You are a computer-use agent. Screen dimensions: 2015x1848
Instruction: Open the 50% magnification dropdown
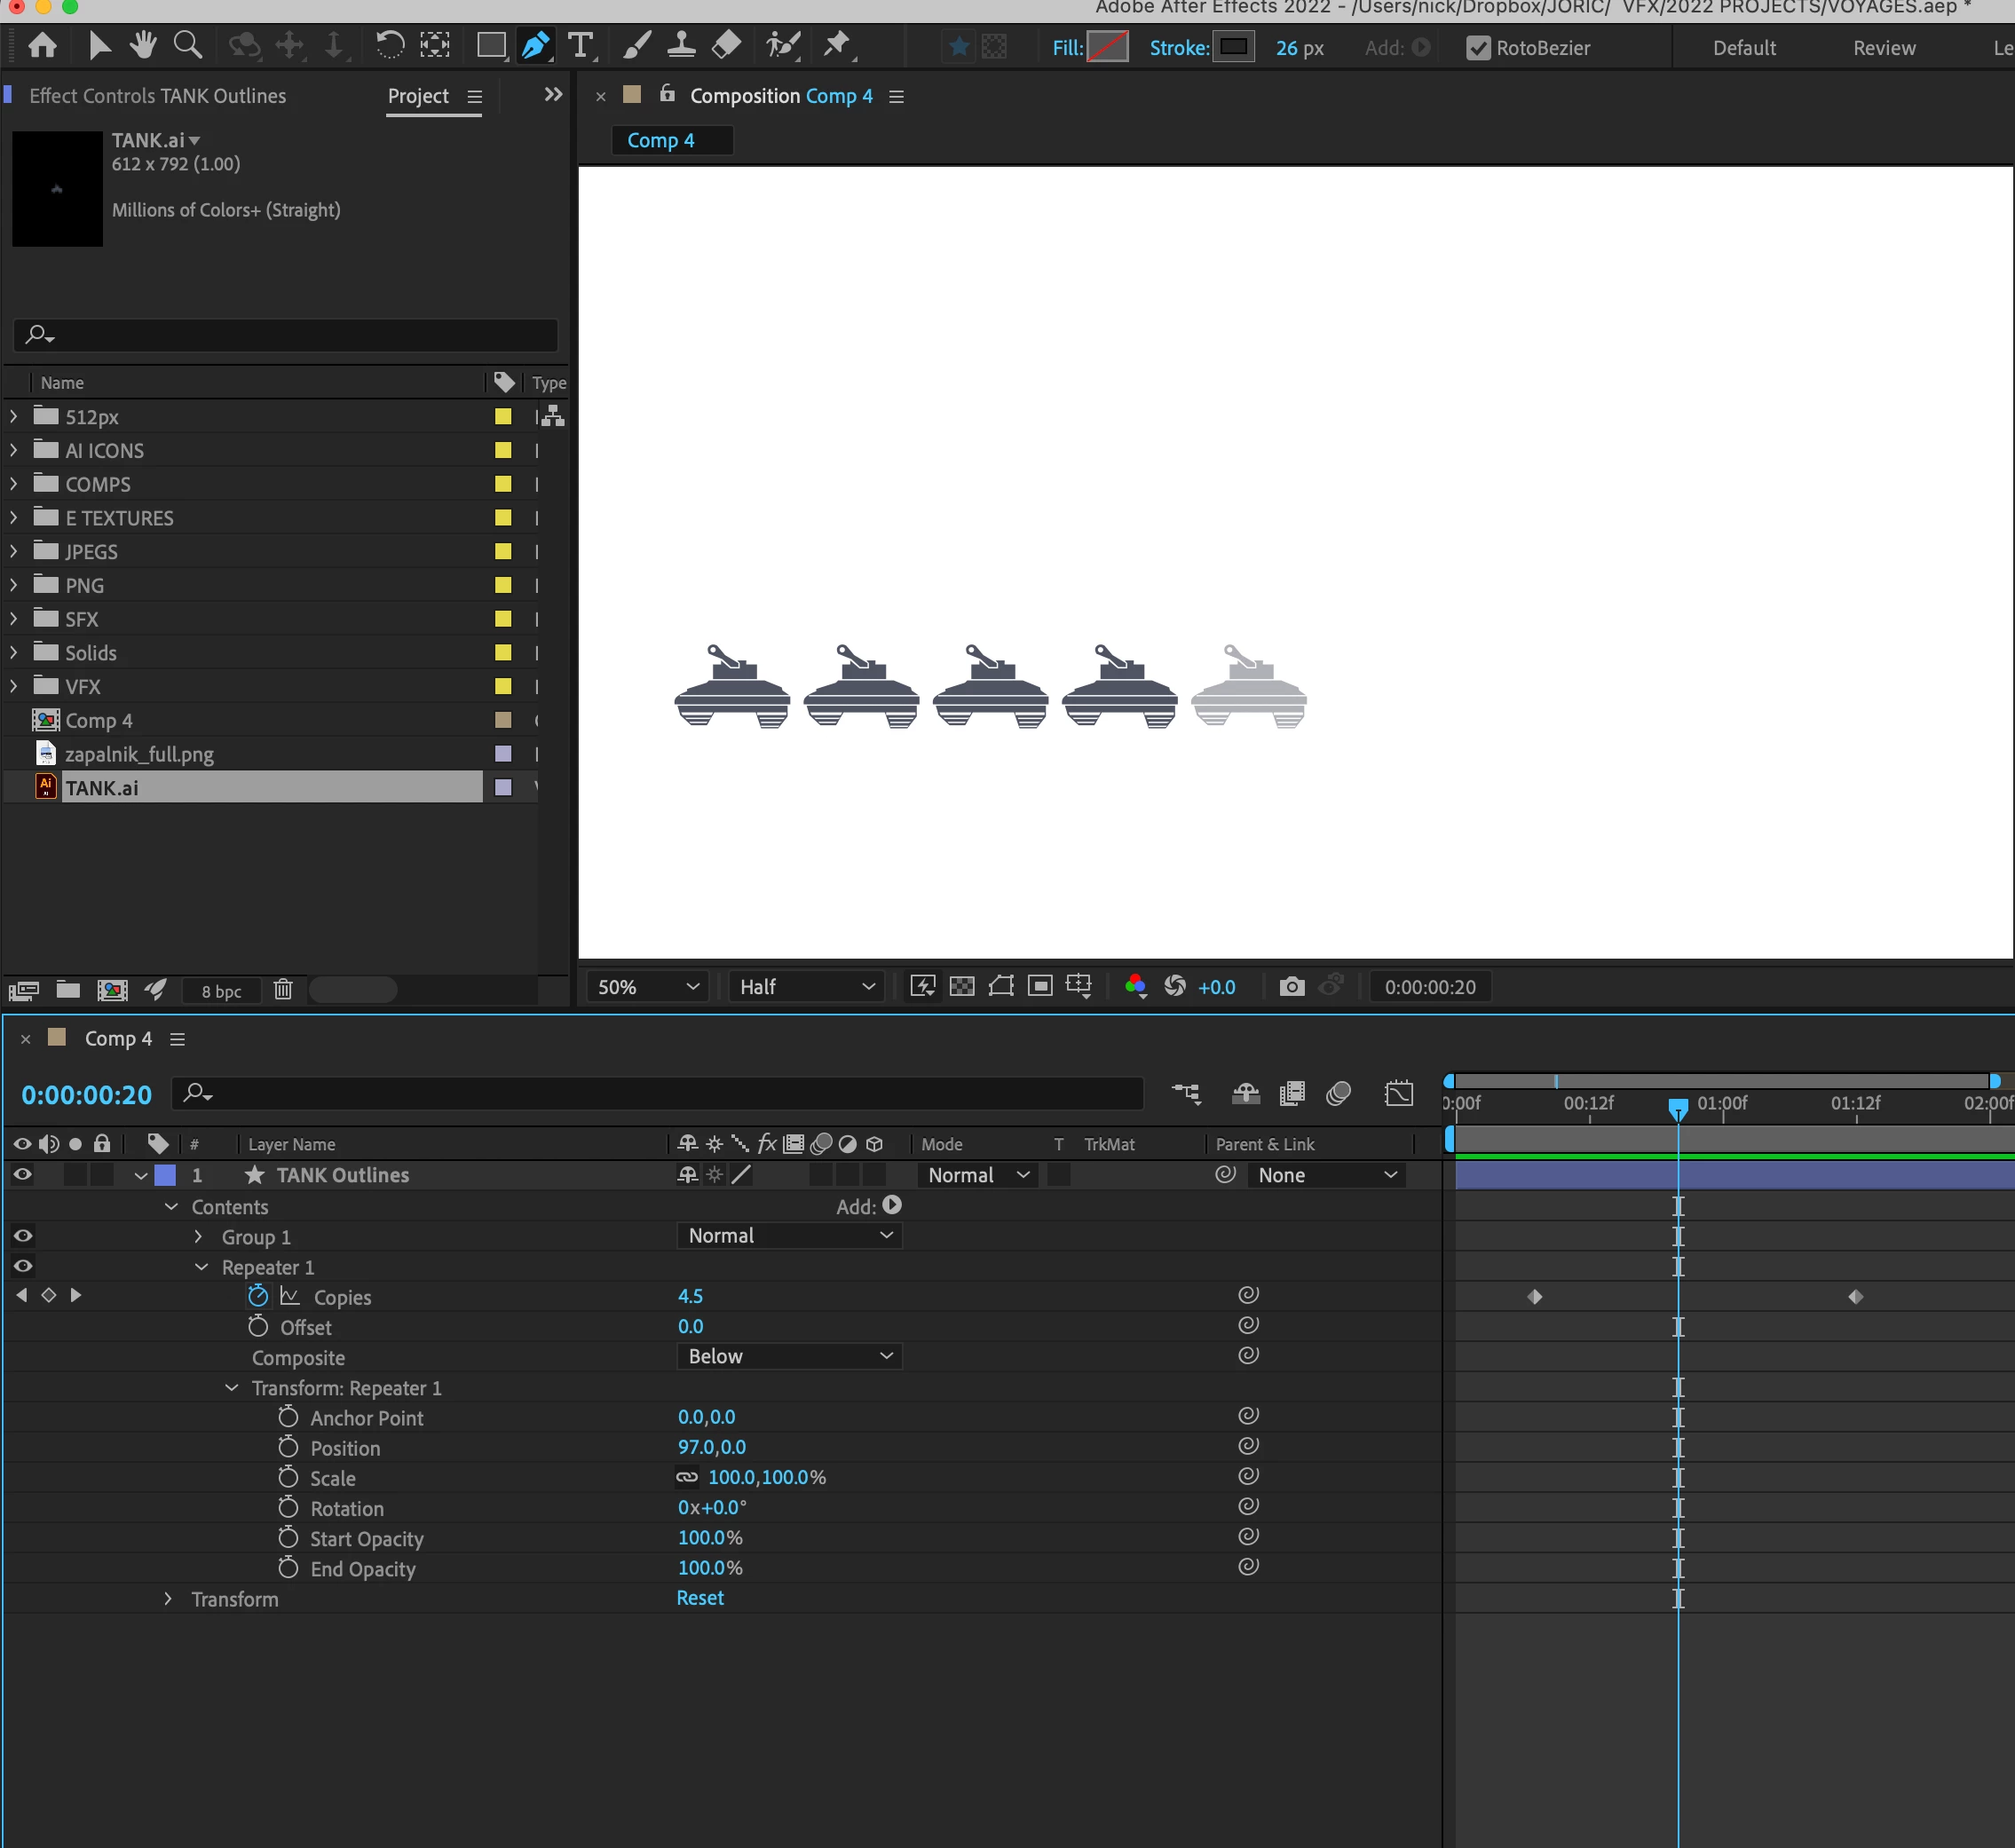pyautogui.click(x=647, y=987)
